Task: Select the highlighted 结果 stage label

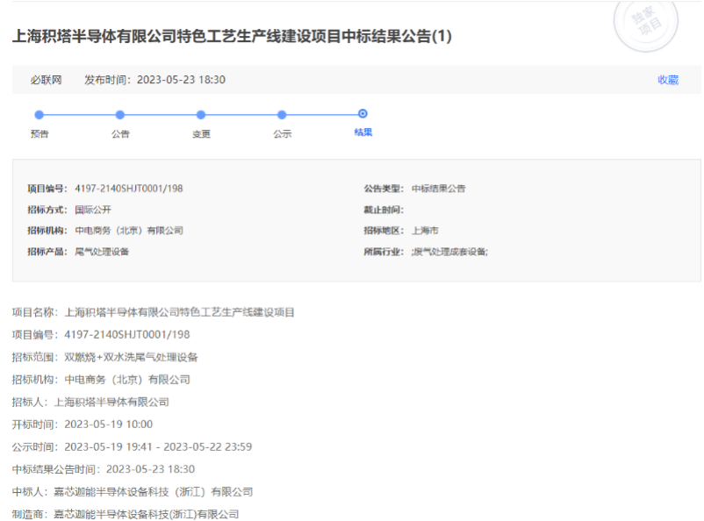Action: click(x=363, y=132)
